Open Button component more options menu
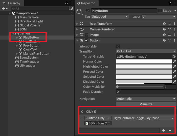Screen dimensions: 177x136 (x=174, y=40)
